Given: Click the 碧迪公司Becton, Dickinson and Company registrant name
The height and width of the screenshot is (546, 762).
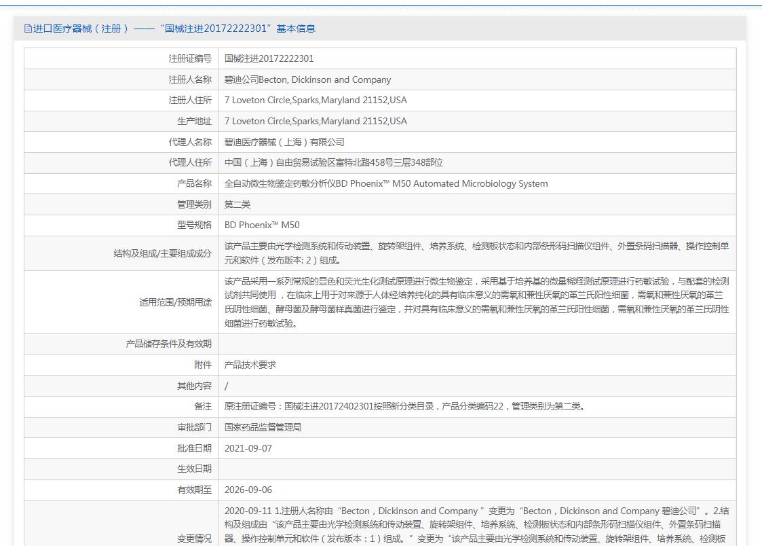Looking at the screenshot, I should [x=307, y=79].
